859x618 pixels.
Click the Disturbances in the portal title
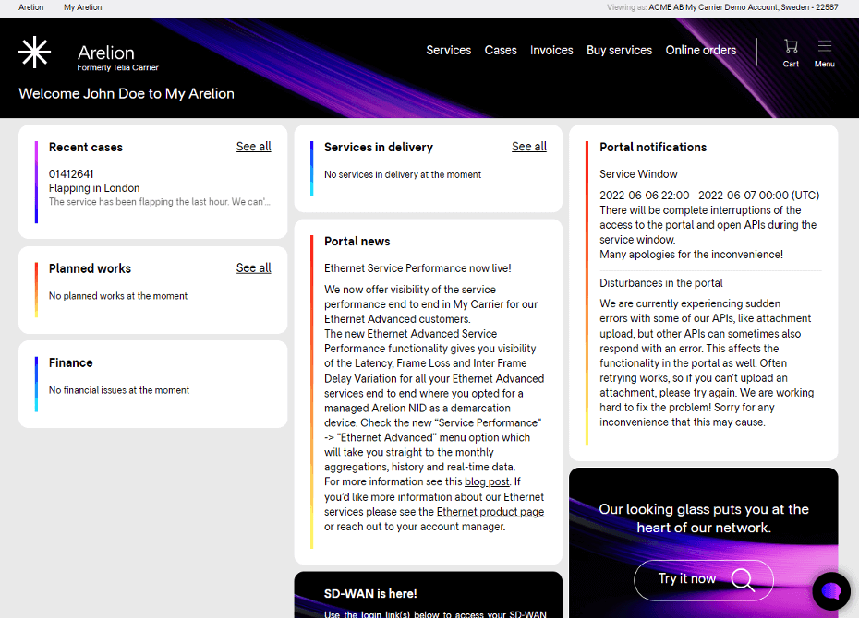660,283
